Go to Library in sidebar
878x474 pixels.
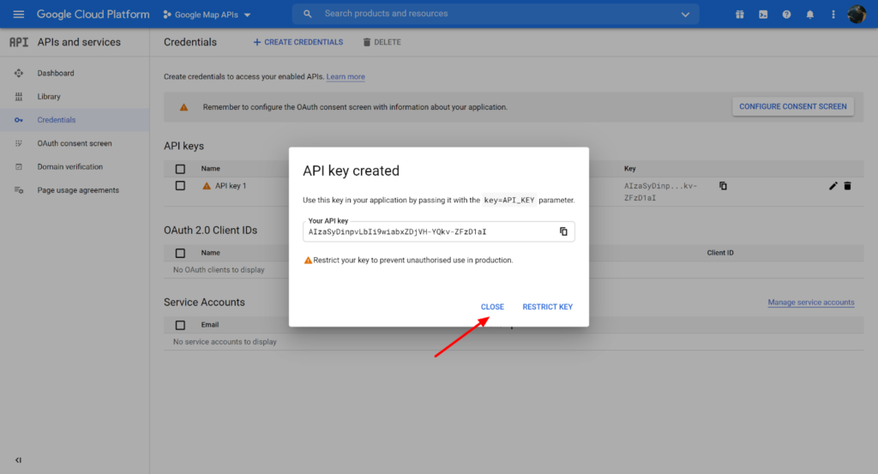click(x=49, y=97)
